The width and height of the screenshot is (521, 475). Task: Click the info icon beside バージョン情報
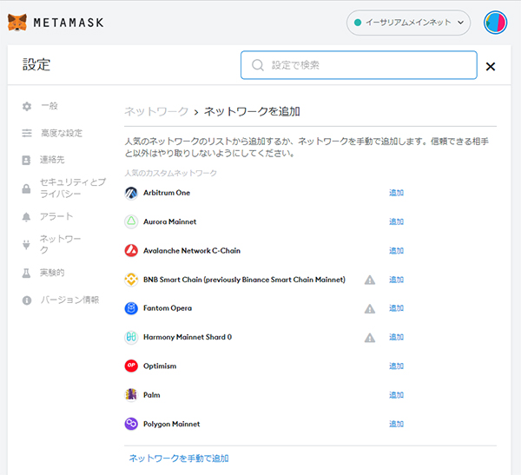point(27,300)
